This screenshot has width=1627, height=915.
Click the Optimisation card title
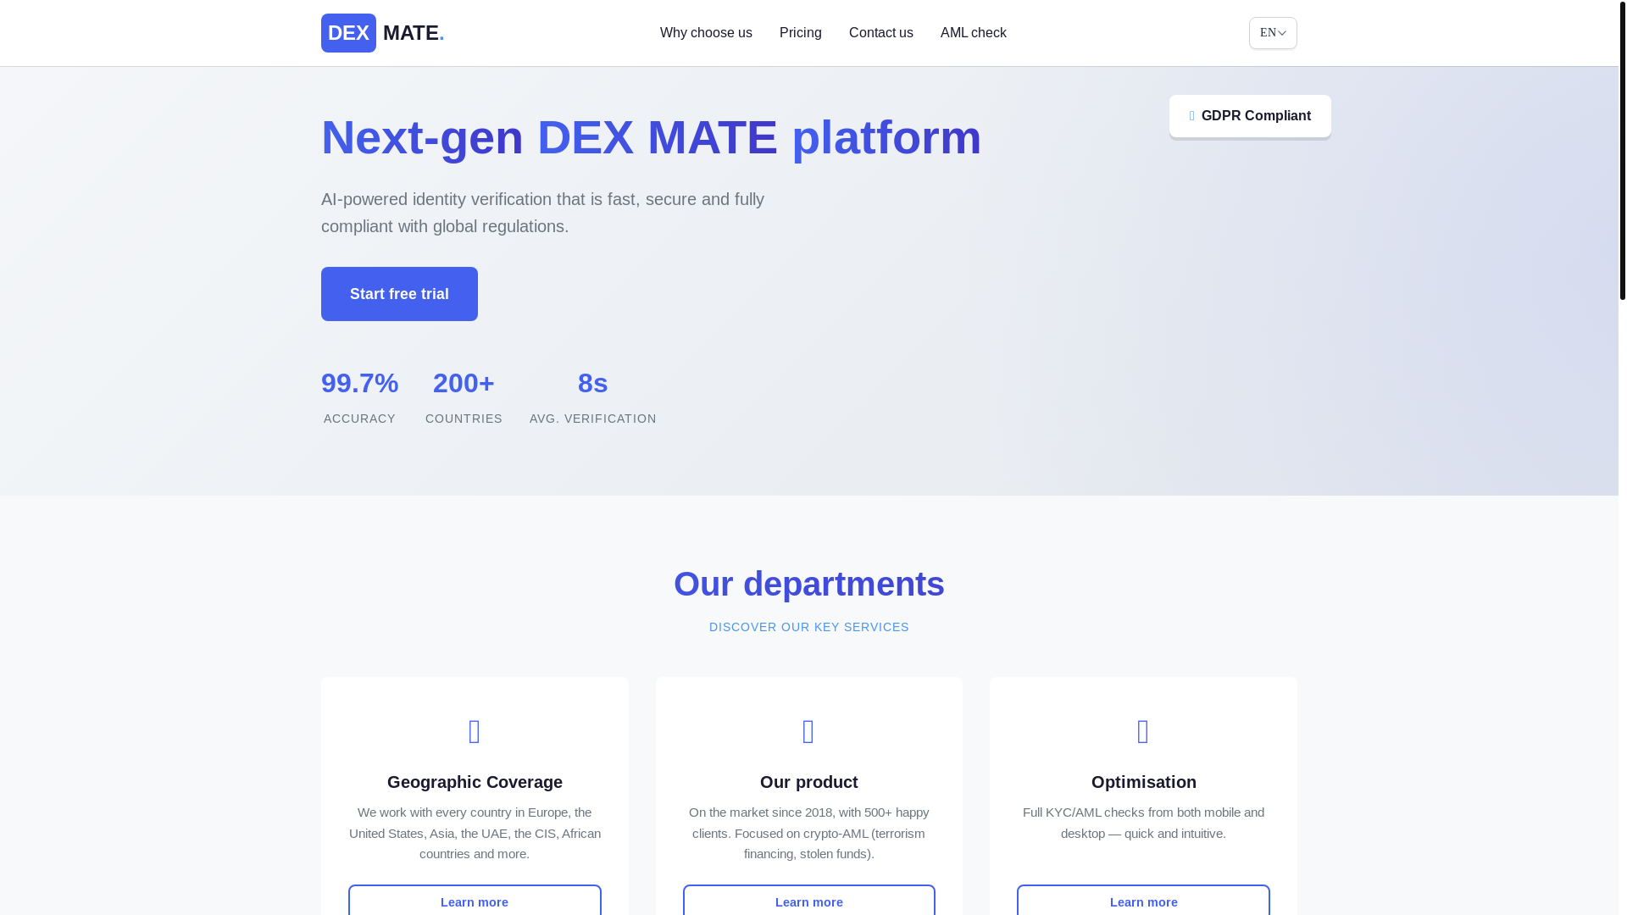(1144, 782)
